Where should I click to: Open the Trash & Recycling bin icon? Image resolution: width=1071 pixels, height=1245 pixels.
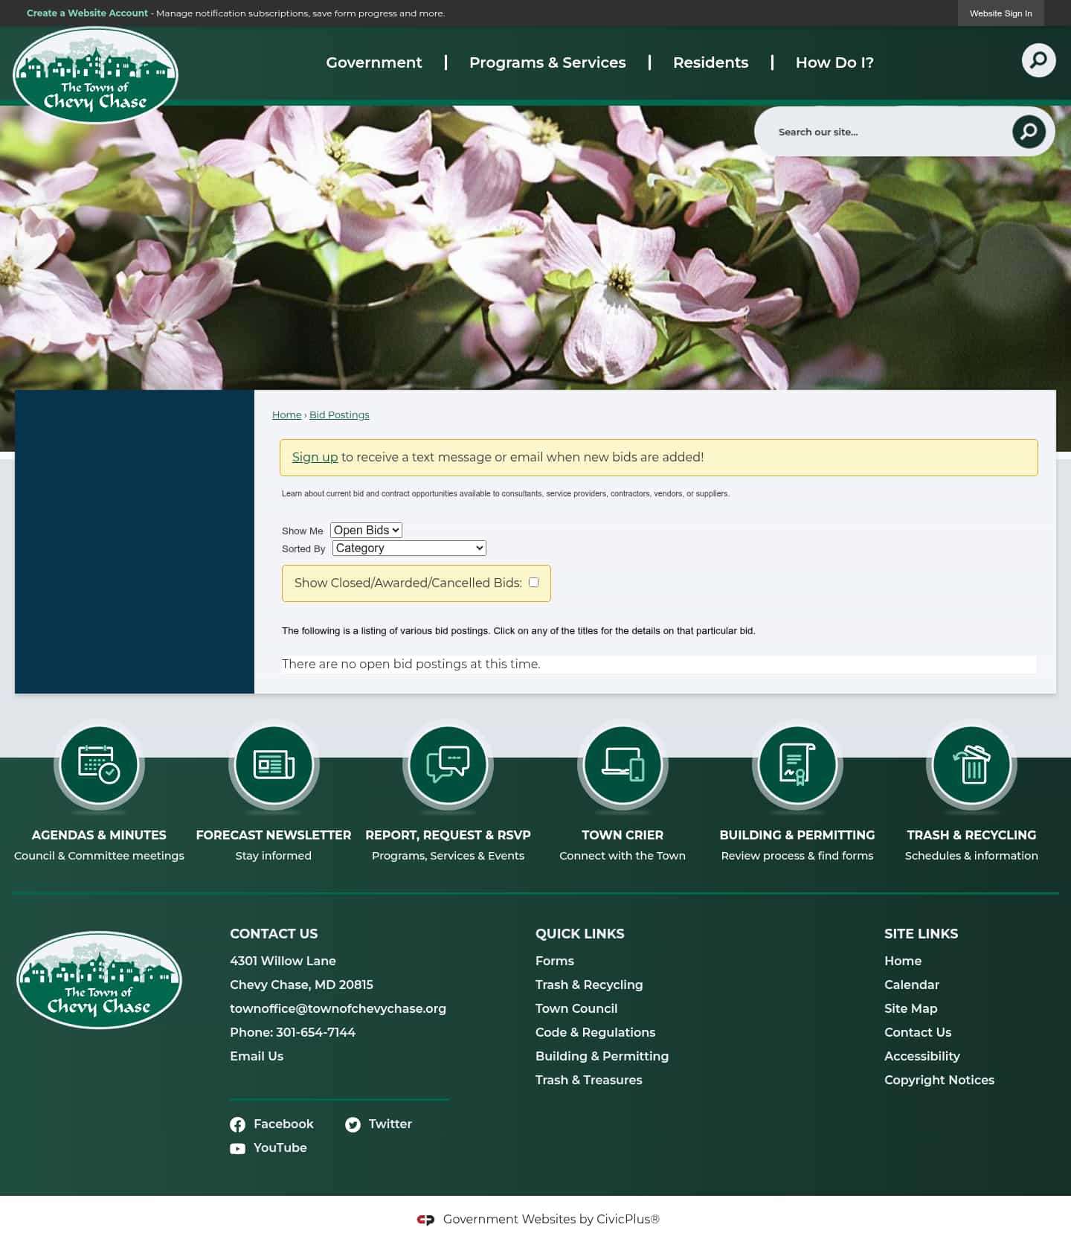point(971,764)
